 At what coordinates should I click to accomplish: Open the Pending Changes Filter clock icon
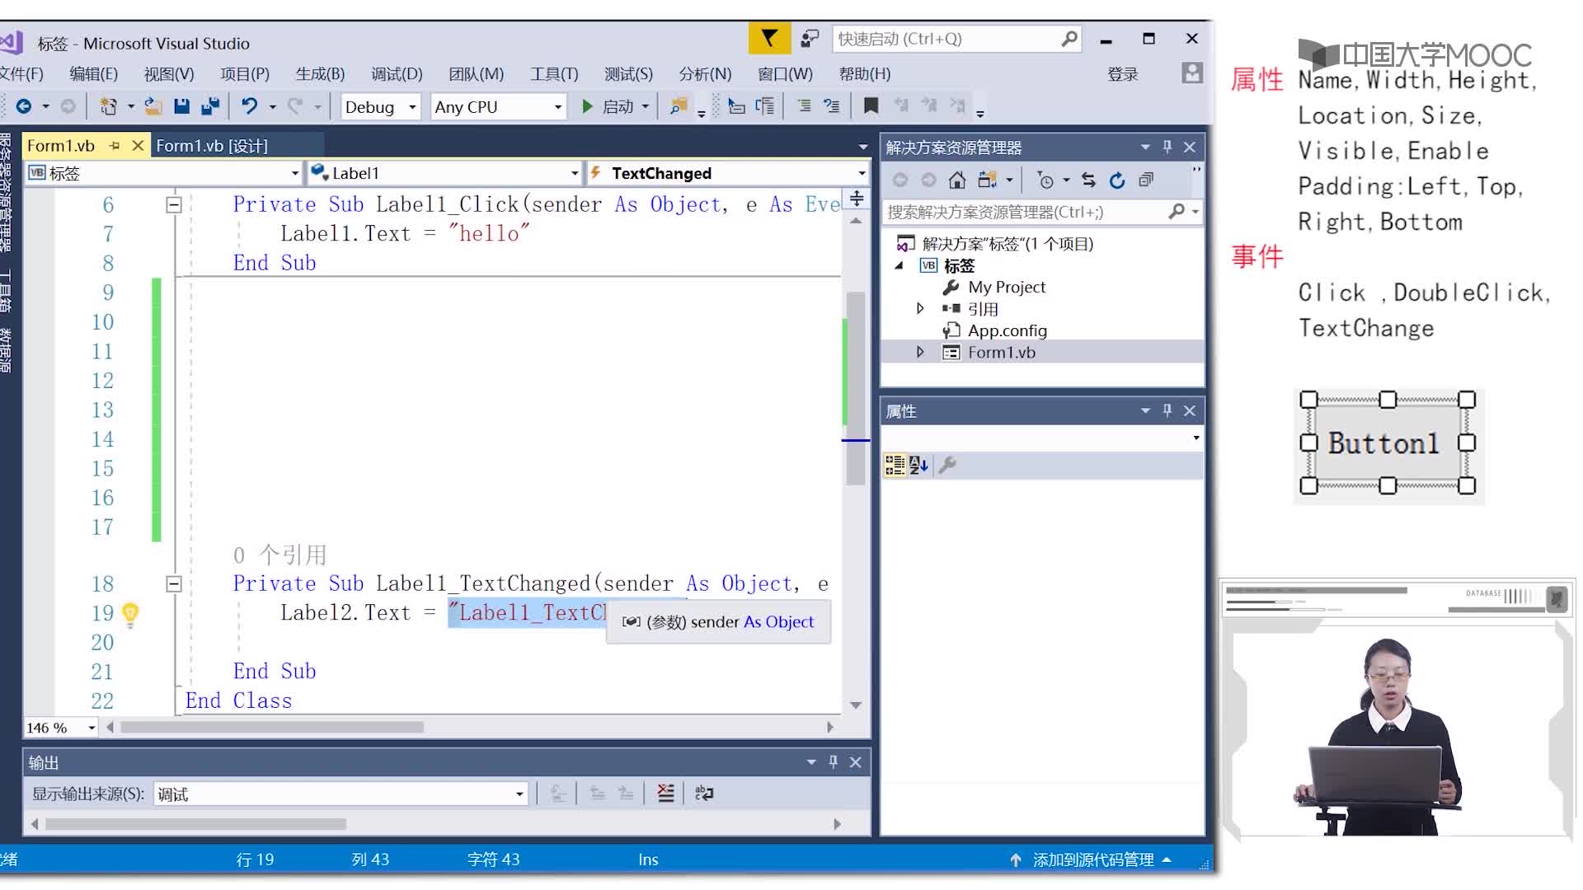[x=1045, y=180]
